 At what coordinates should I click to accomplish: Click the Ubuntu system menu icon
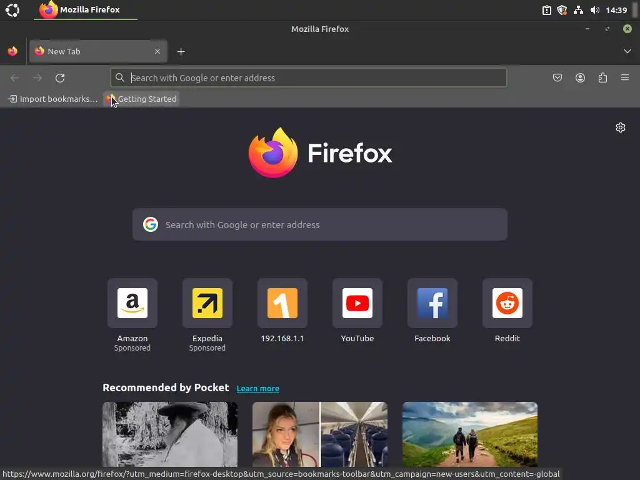pyautogui.click(x=12, y=10)
